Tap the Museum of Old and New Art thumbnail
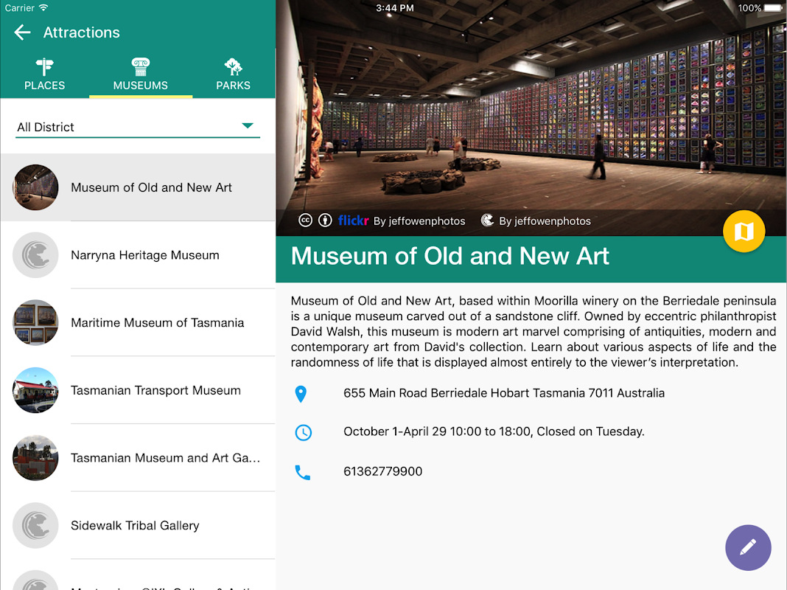The height and width of the screenshot is (590, 787). coord(35,187)
